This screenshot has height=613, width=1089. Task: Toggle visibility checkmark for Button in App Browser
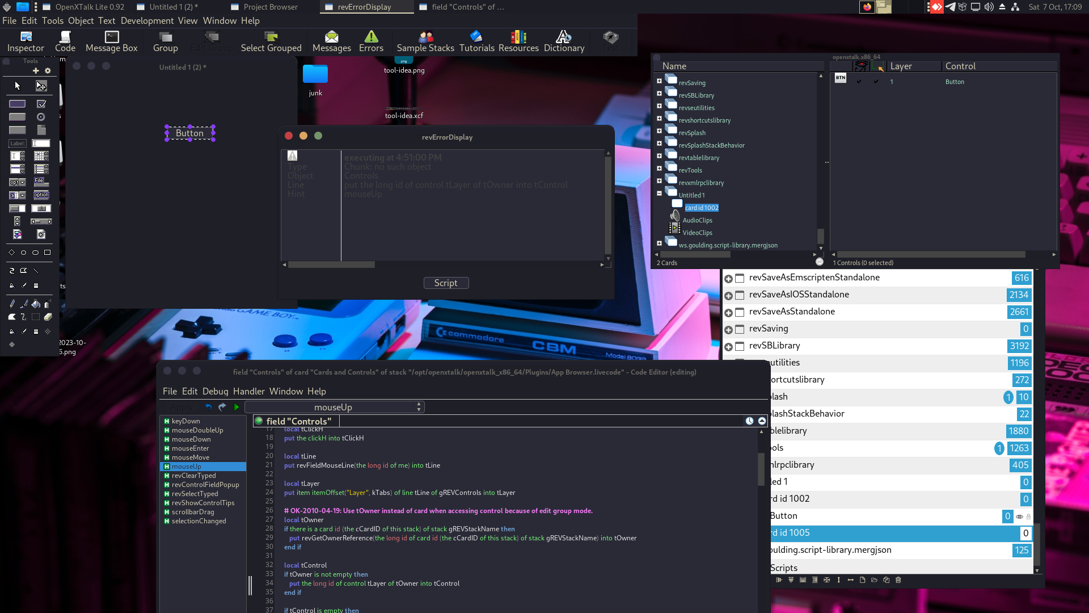pos(859,82)
